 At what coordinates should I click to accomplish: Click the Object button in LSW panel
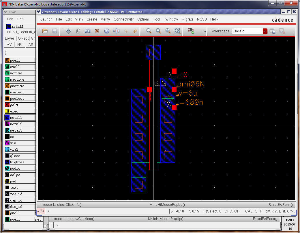(x=23, y=38)
